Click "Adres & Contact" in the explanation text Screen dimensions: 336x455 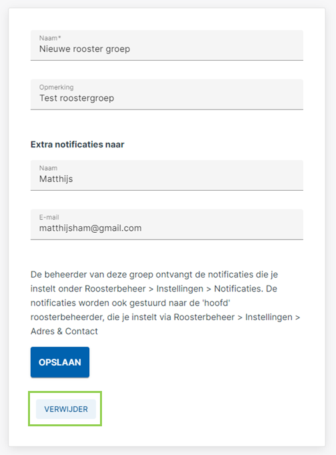click(x=65, y=331)
